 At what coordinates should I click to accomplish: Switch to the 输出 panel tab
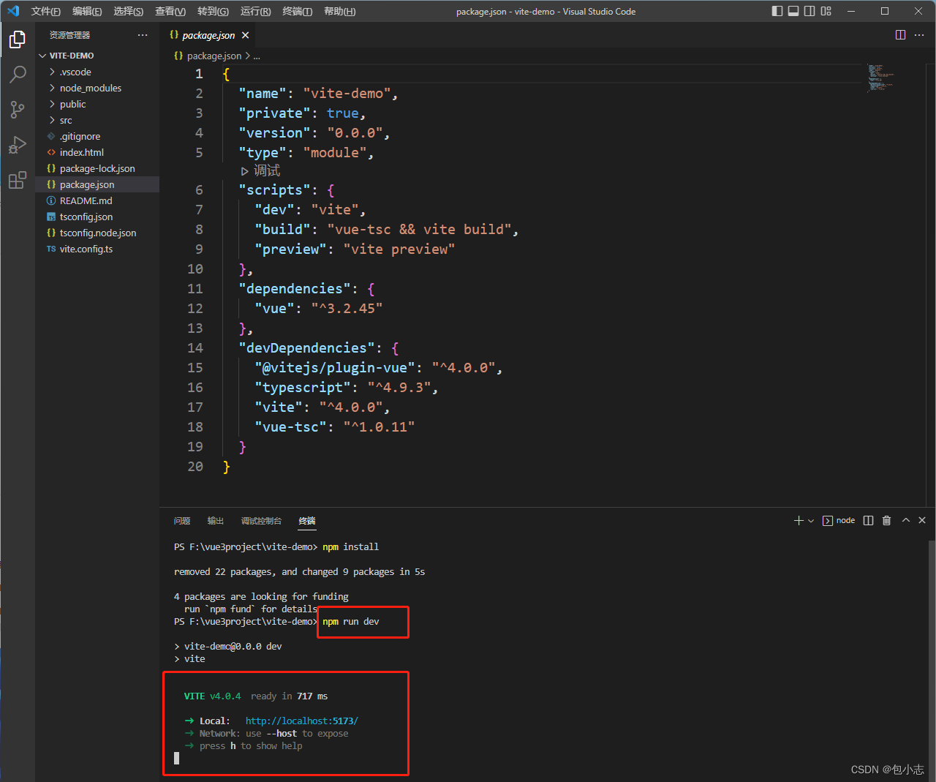pos(216,521)
